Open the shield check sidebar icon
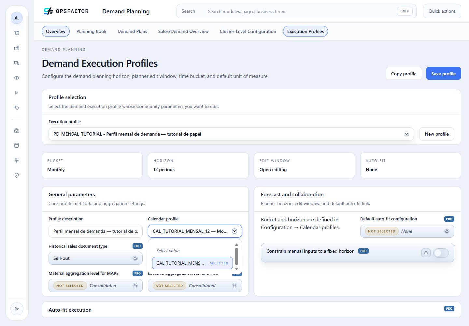 point(17,175)
